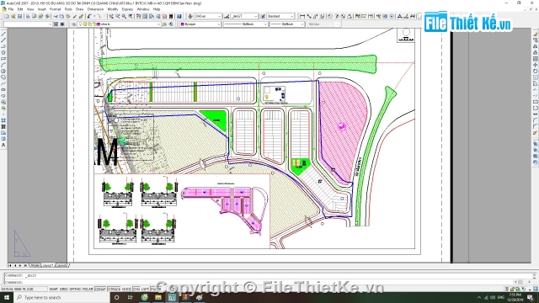Select the Line tool in the Draw toolbar

point(3,34)
